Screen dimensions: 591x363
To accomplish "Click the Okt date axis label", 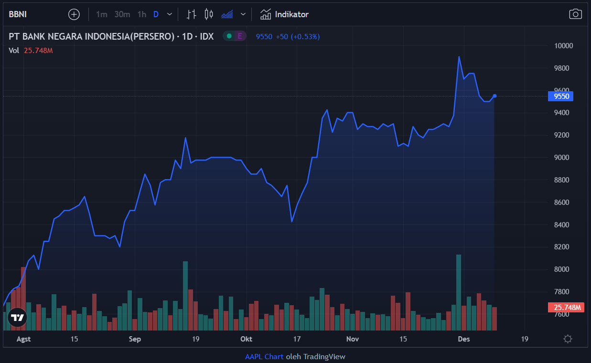I will pyautogui.click(x=246, y=339).
